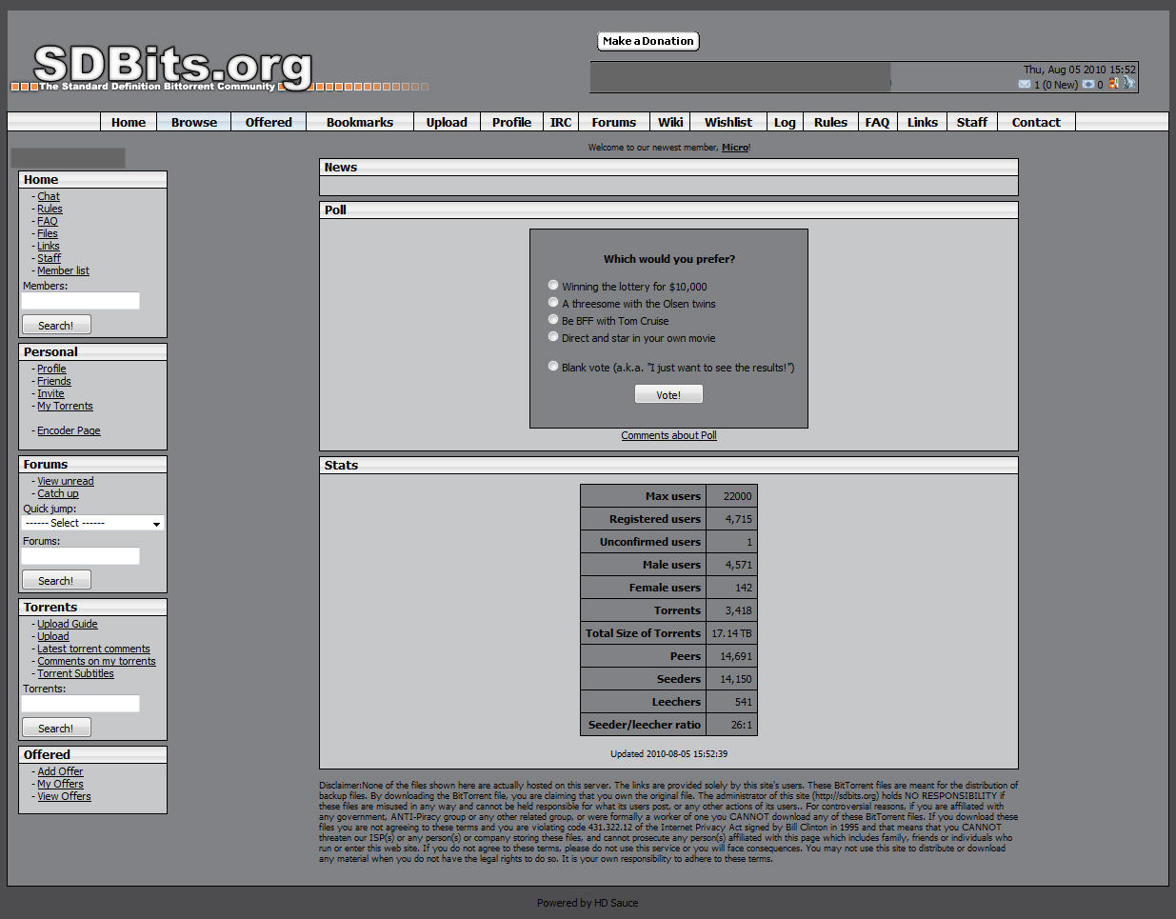Screen dimensions: 1176x919
Task: Focus the Torrents search input field
Action: [81, 704]
